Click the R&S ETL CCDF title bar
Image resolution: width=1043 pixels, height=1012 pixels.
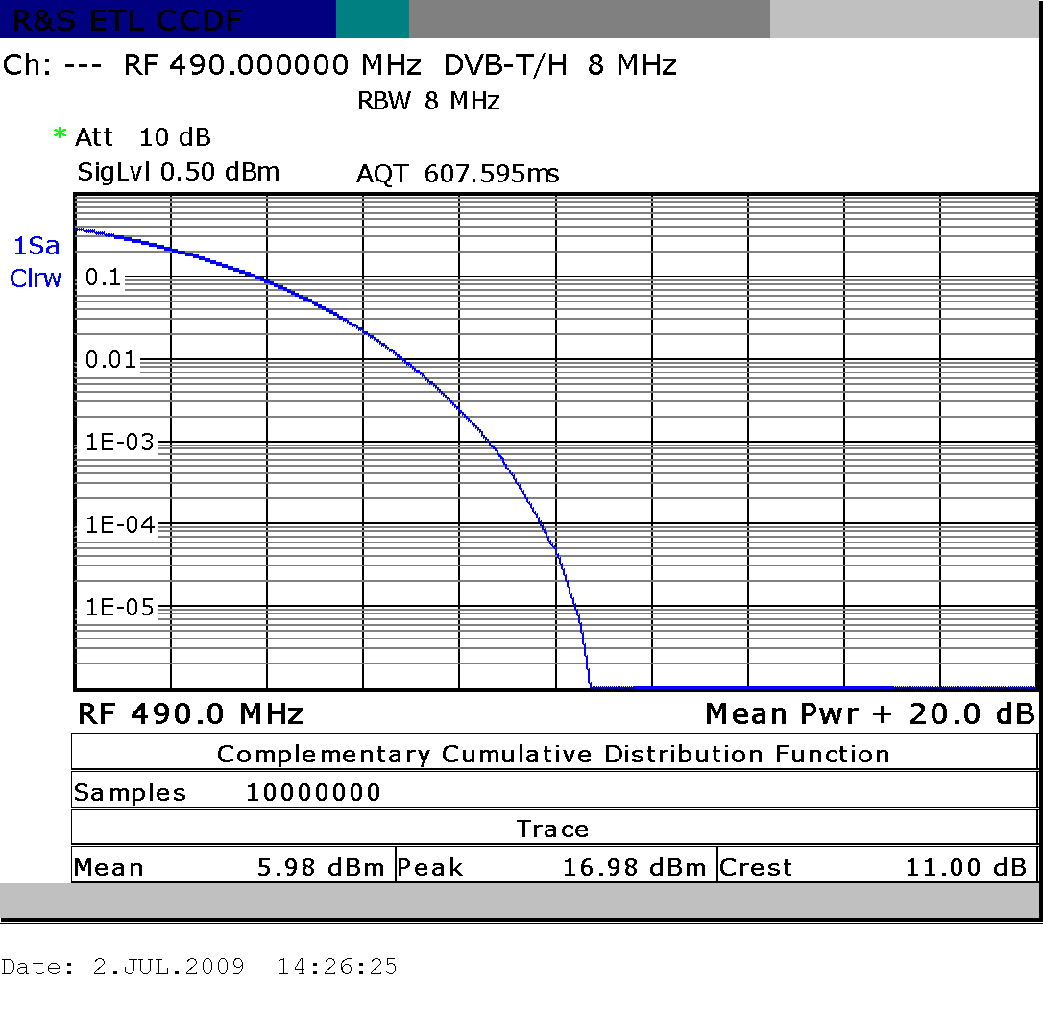pos(168,19)
